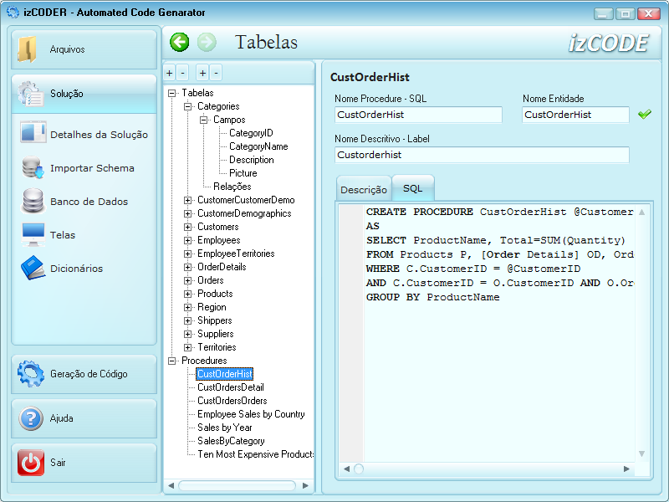Click the SQL editor horizontal scrollbar thumb

[359, 469]
